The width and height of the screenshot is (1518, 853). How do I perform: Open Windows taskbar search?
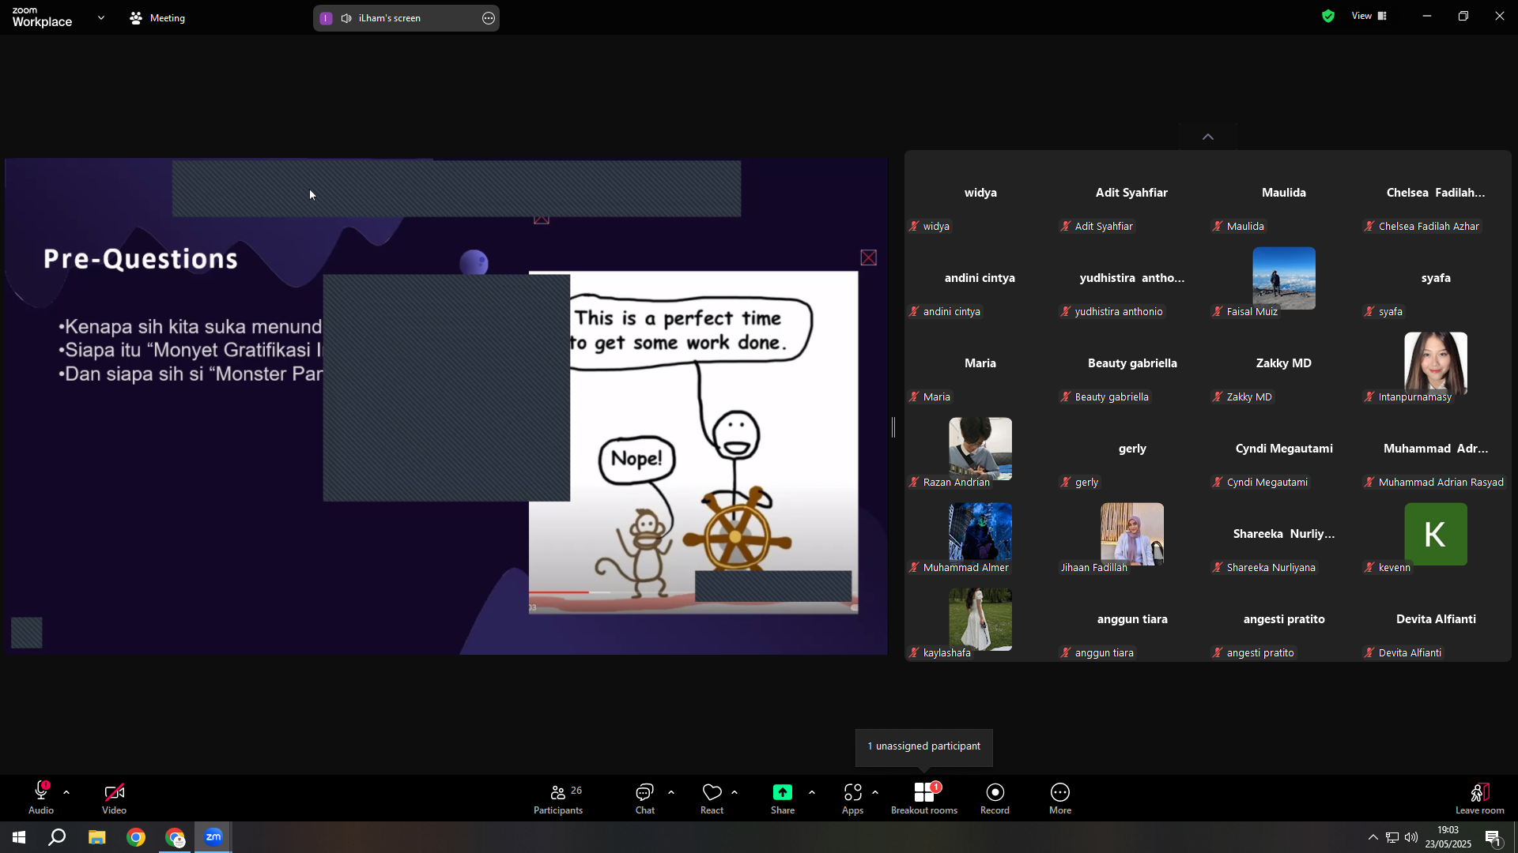coord(57,837)
